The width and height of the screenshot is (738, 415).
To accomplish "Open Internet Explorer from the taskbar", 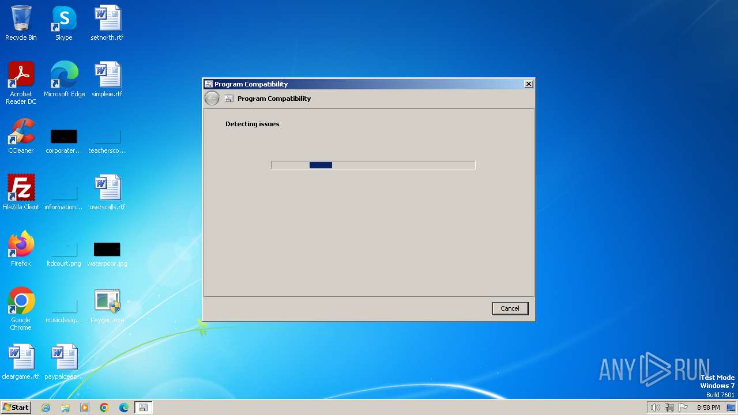I will coord(46,408).
